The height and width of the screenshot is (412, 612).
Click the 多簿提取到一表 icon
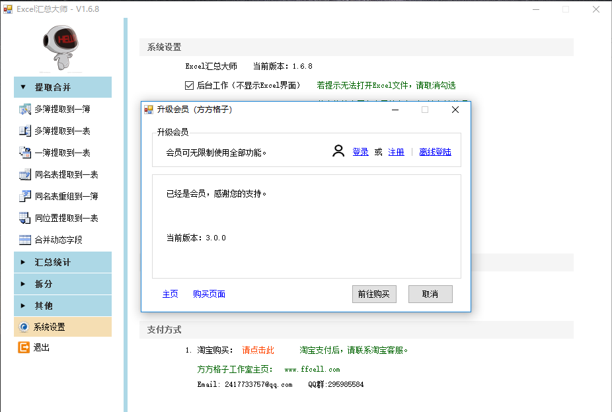coord(25,131)
